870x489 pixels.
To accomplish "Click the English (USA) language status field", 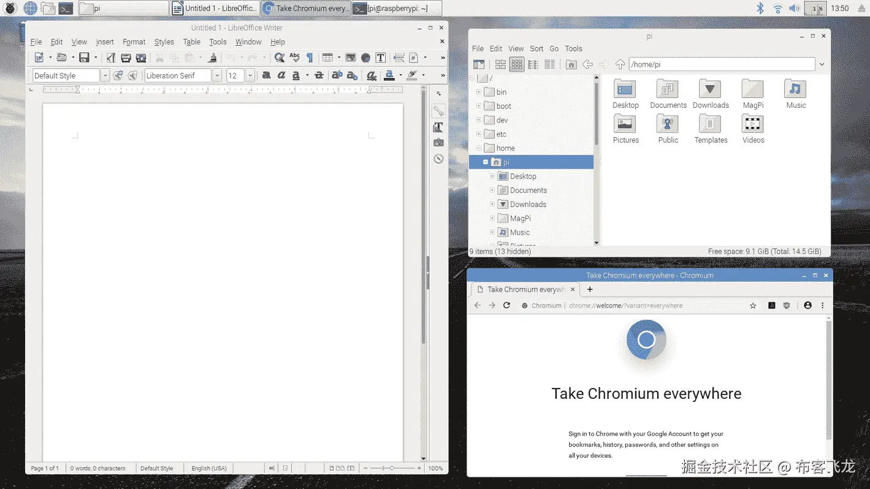I will (x=209, y=468).
